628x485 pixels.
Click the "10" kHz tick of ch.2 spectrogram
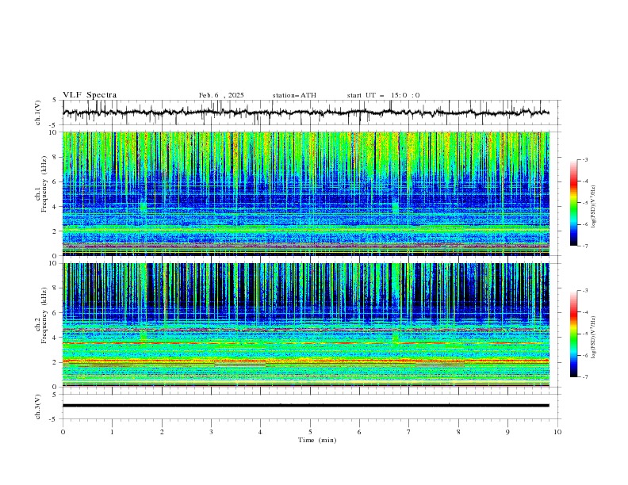coord(54,263)
